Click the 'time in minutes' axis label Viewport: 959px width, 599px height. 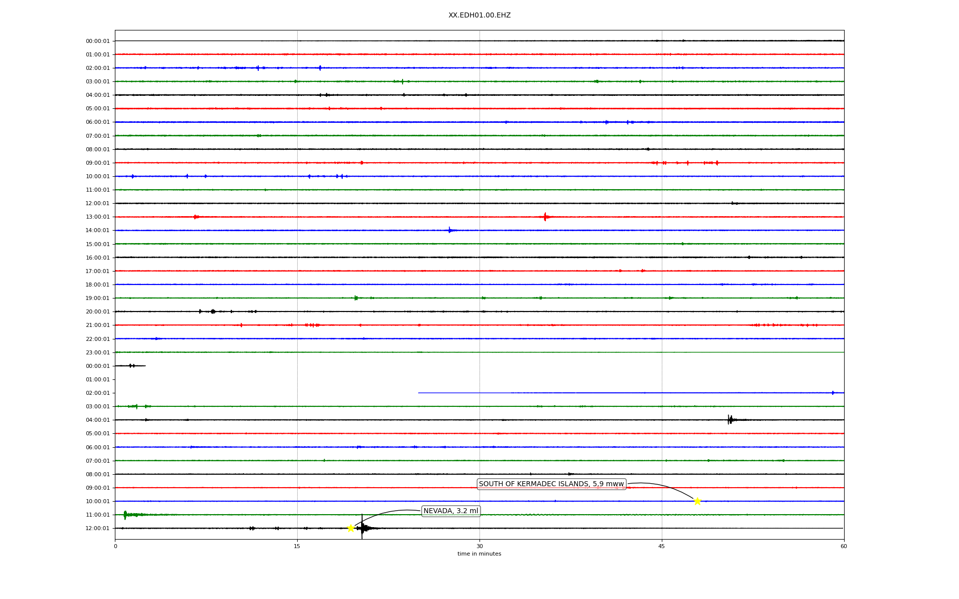point(479,554)
